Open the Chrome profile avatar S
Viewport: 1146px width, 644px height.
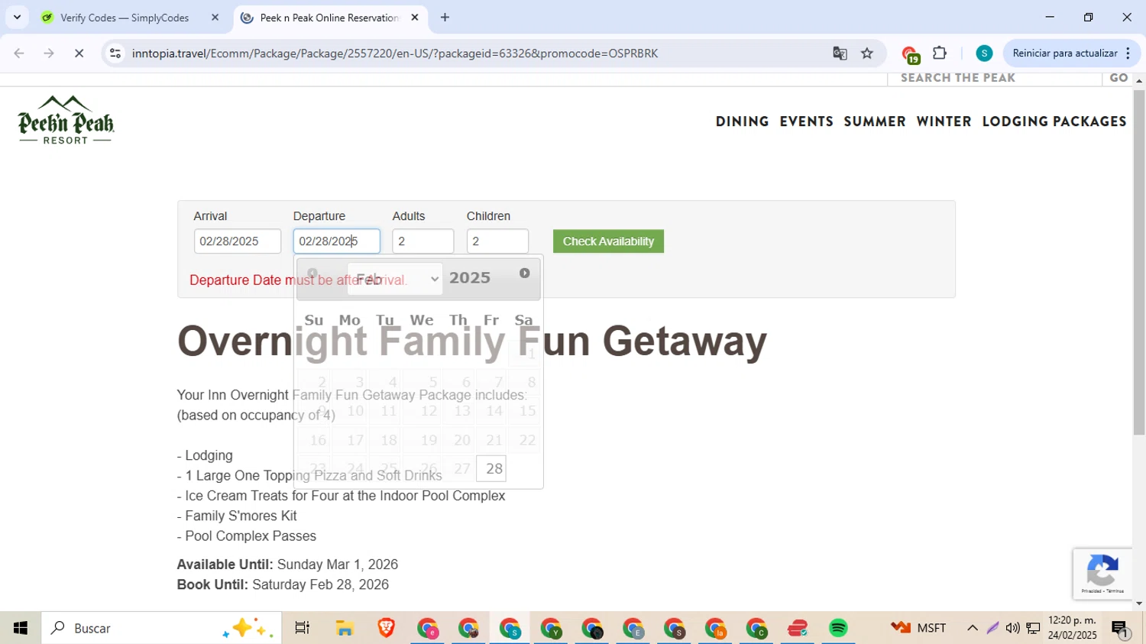coord(984,53)
